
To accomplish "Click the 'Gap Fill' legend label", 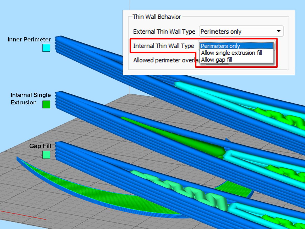I will [x=40, y=146].
